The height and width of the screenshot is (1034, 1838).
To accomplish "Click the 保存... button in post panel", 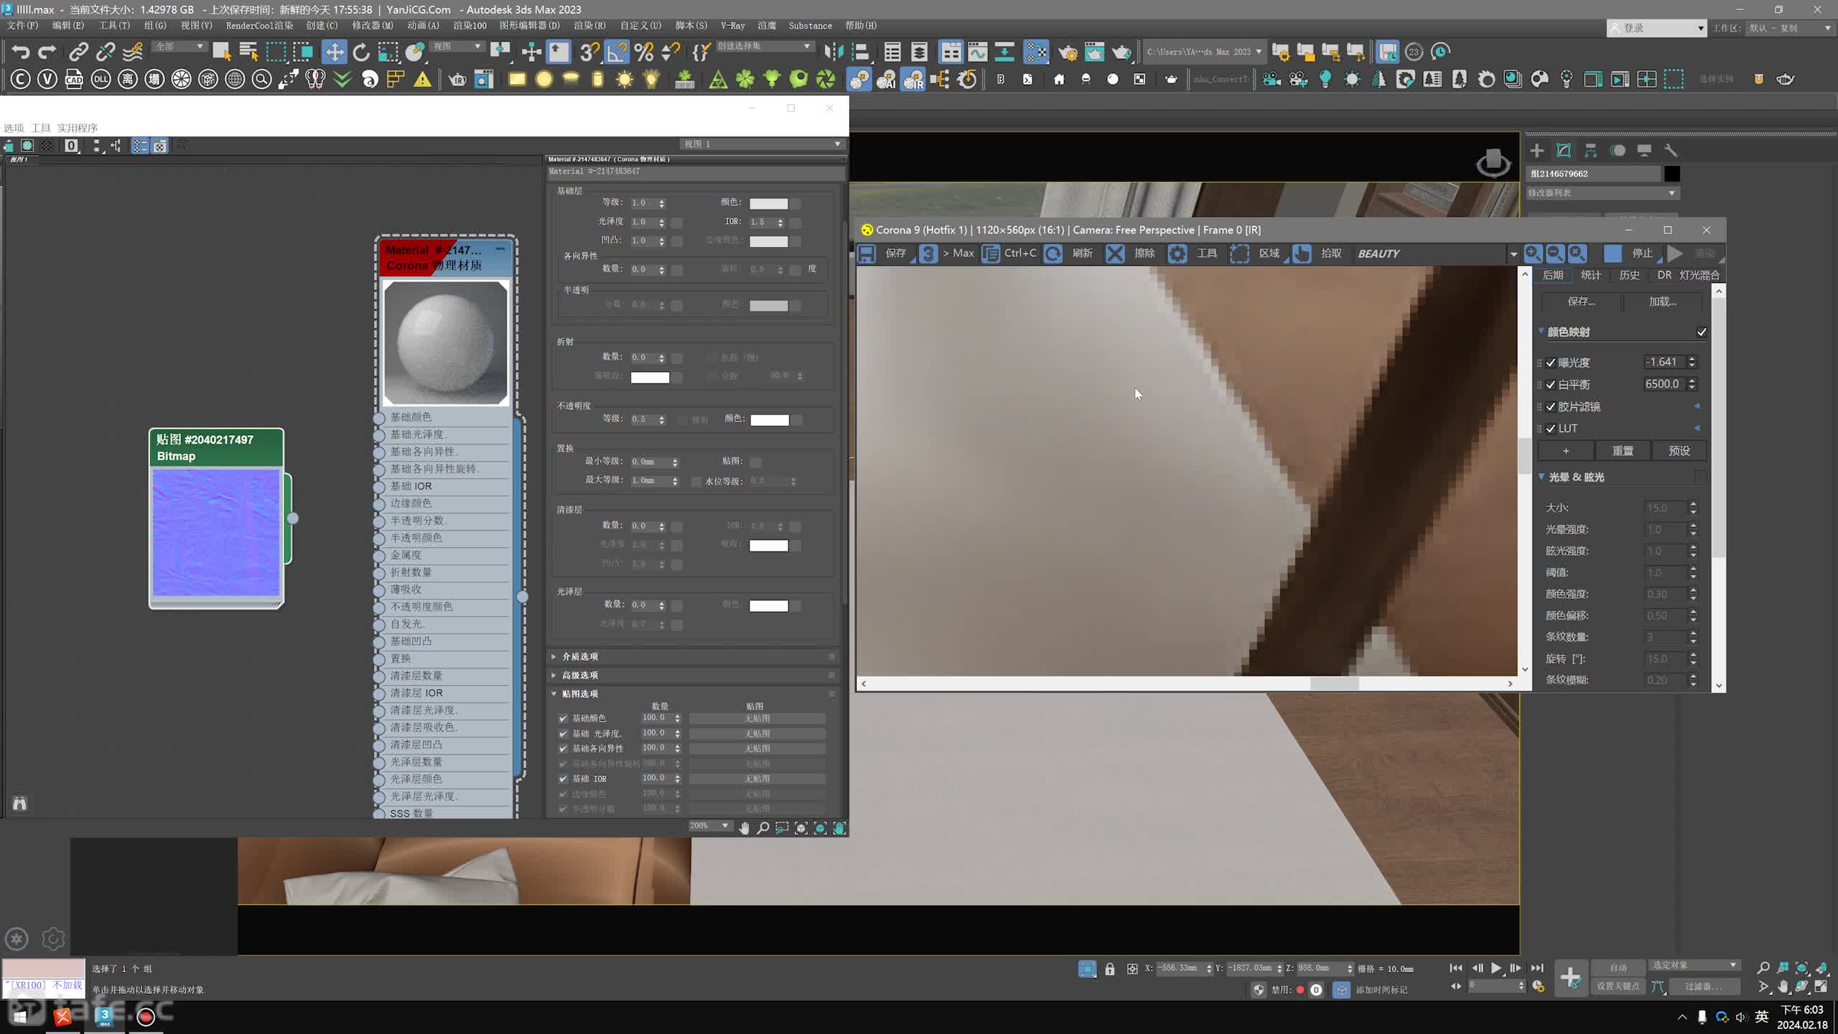I will pyautogui.click(x=1581, y=302).
